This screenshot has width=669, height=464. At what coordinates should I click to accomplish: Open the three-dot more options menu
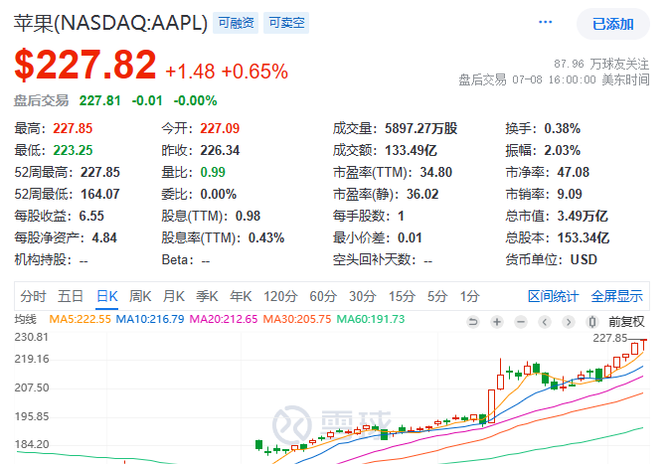[x=546, y=22]
